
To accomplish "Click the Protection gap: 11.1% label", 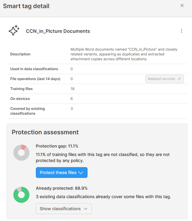I will tap(57, 146).
